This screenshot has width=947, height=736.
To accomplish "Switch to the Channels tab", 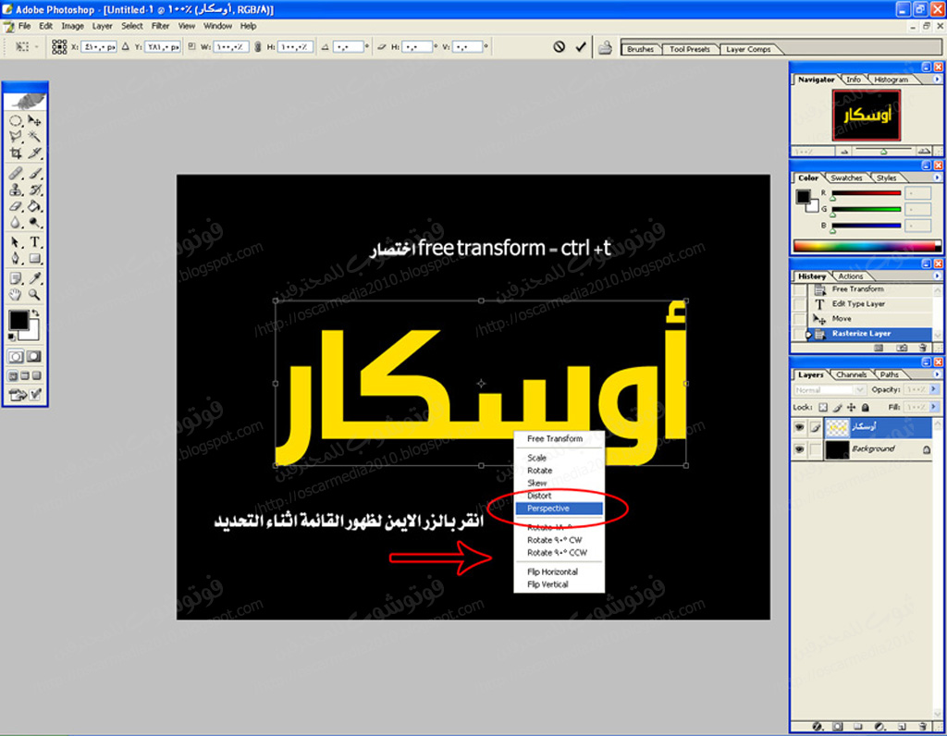I will point(851,375).
